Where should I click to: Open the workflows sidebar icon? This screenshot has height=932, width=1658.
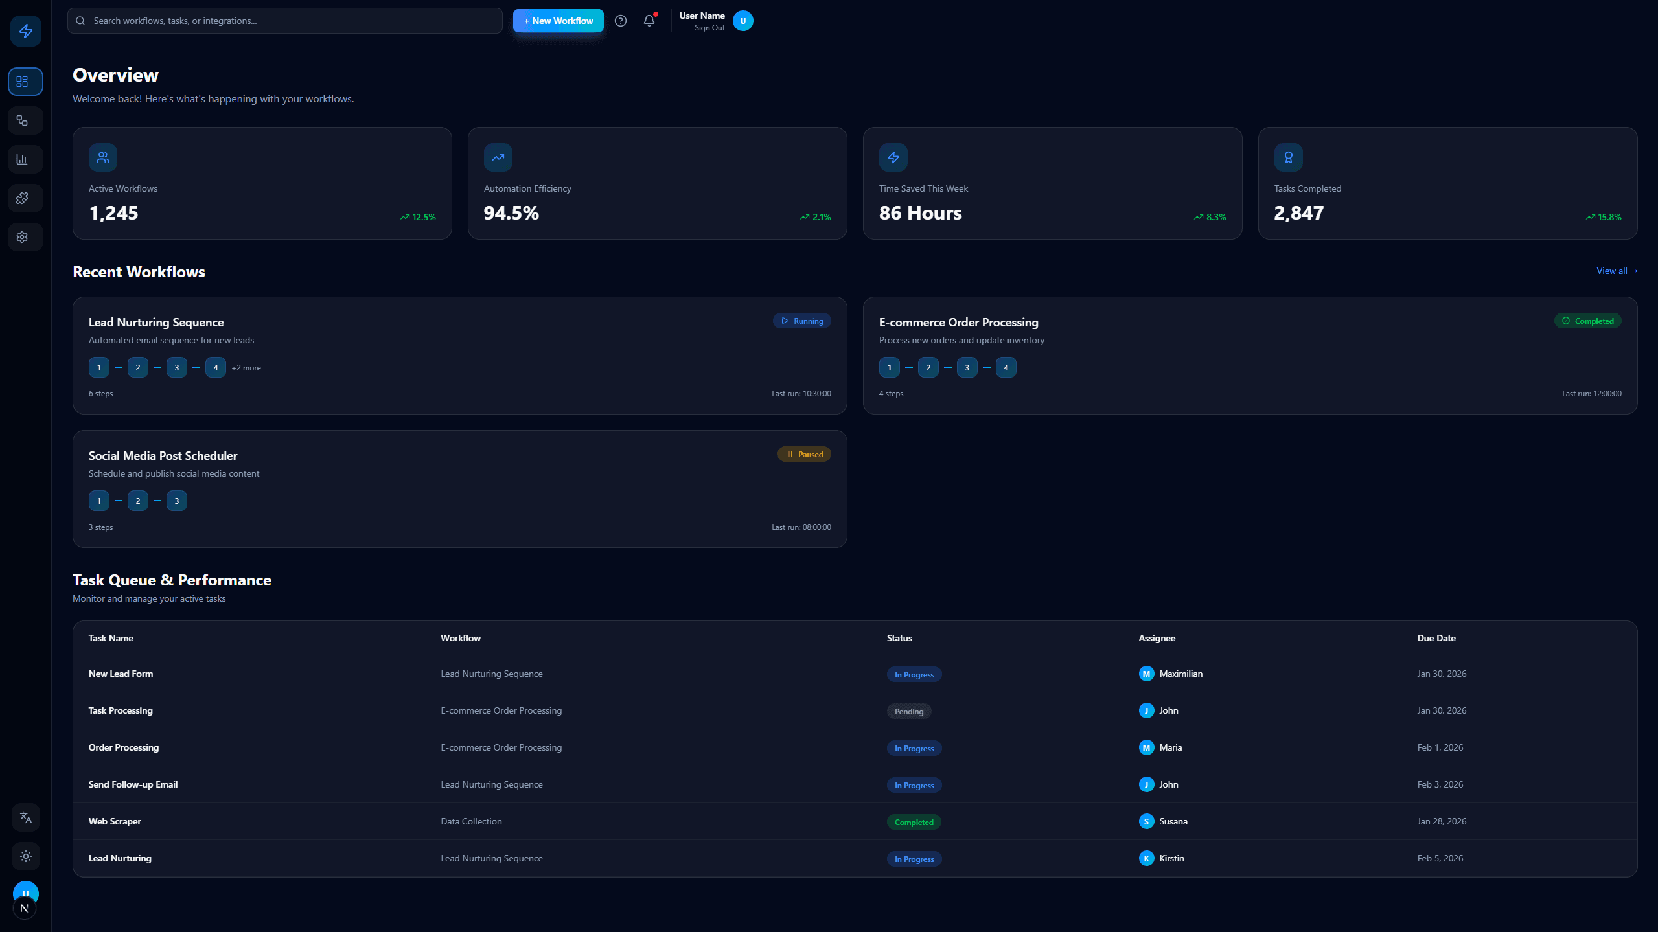click(x=25, y=120)
